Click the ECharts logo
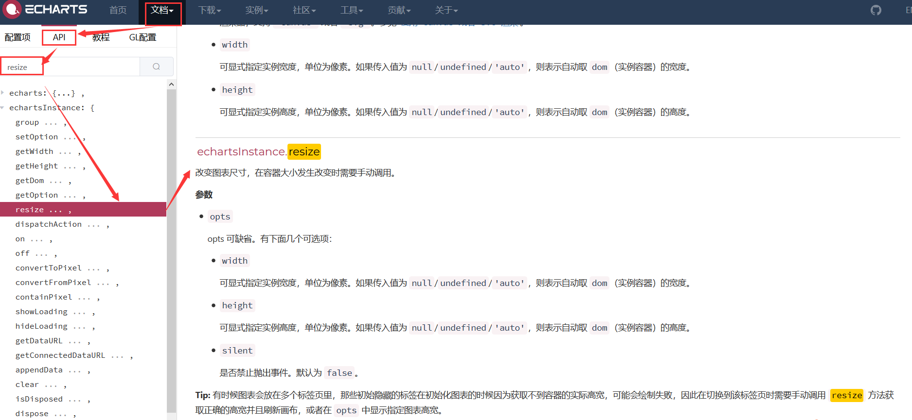 click(45, 9)
